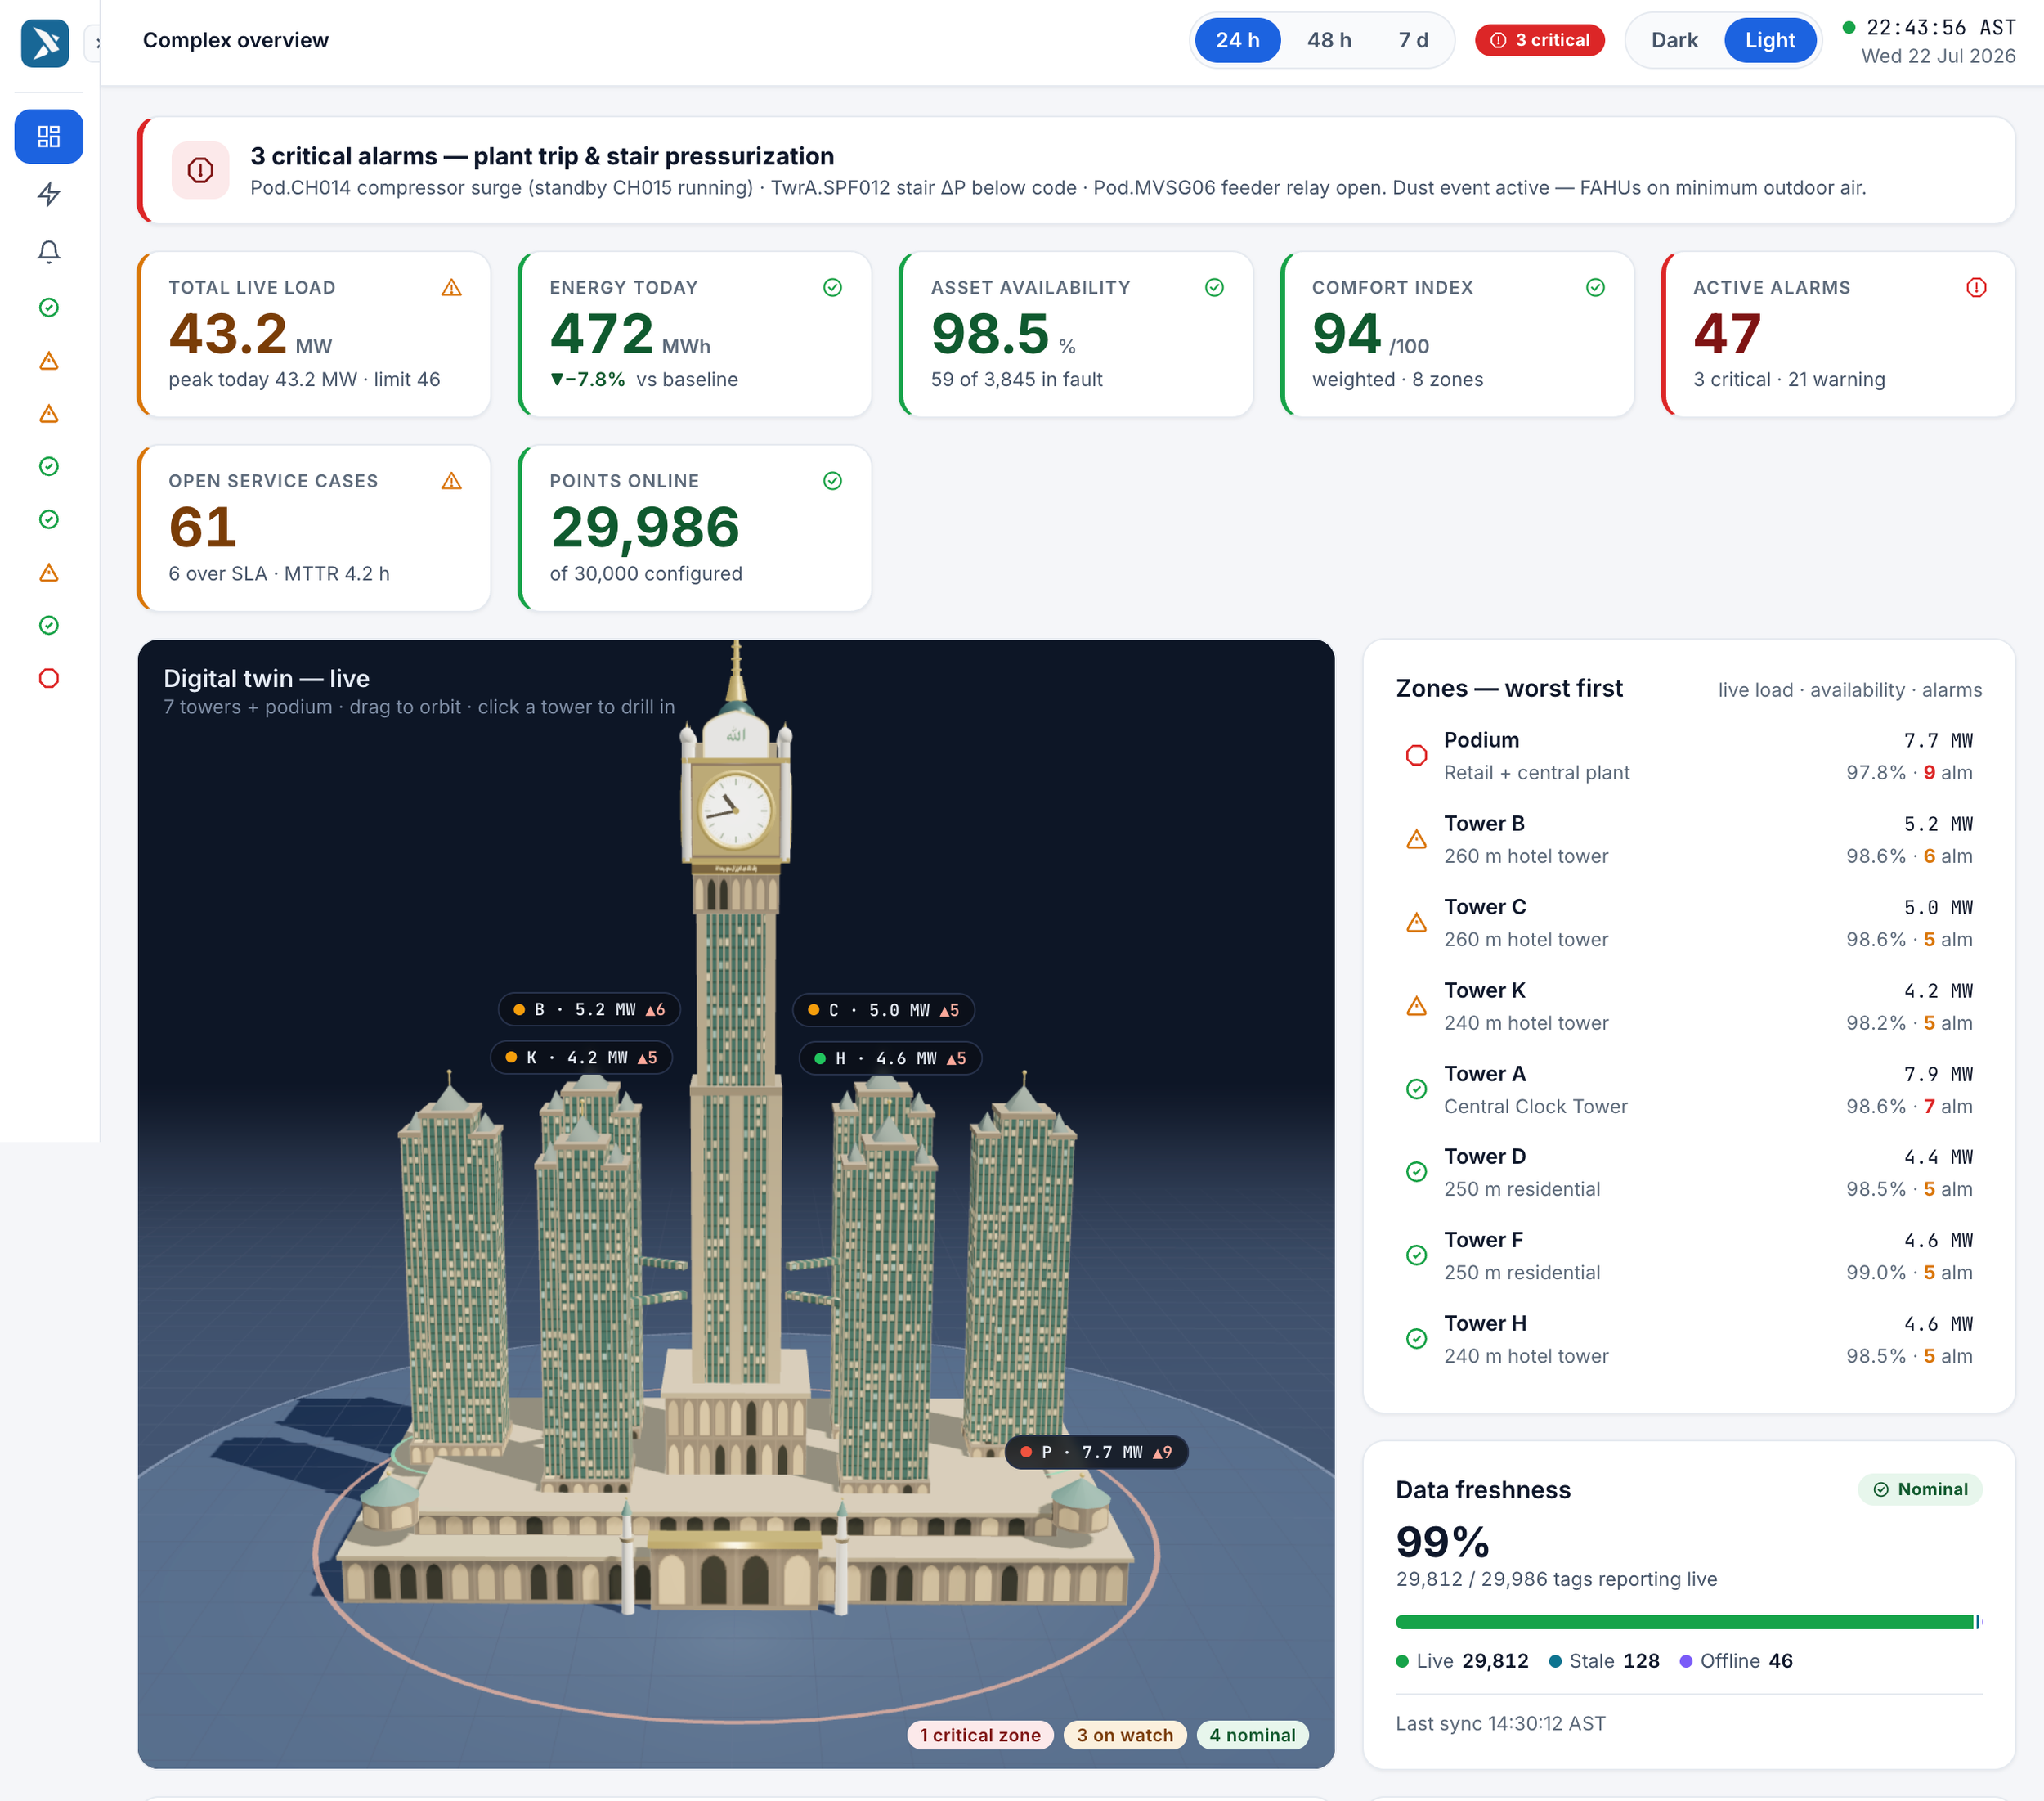Click the Live 29,812 legend entry
Image resolution: width=2044 pixels, height=1801 pixels.
point(1462,1661)
